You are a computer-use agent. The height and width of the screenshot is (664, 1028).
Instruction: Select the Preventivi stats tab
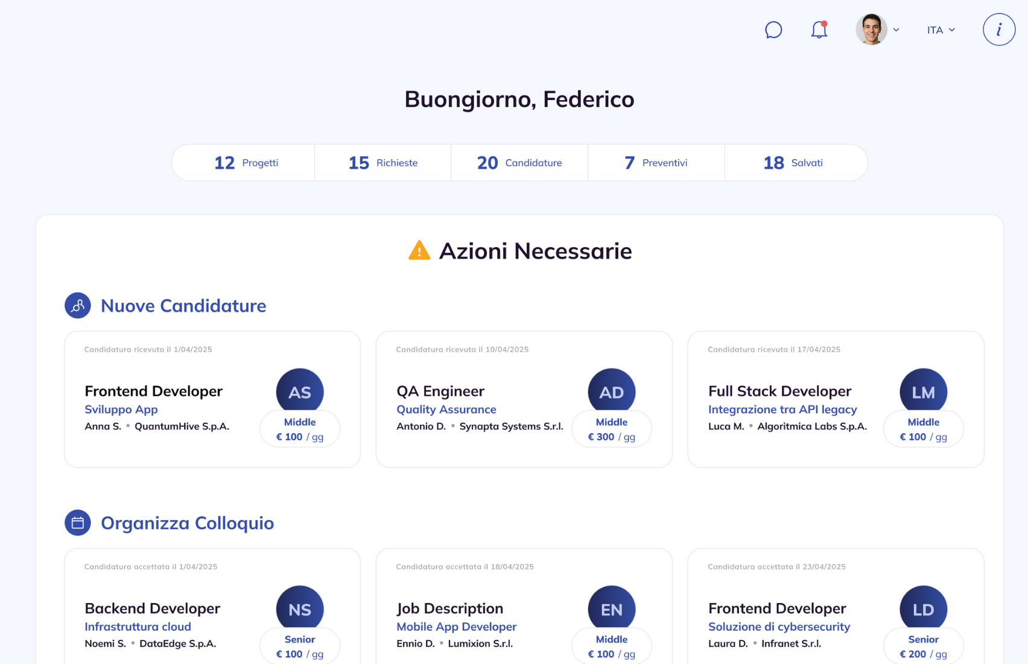[656, 162]
